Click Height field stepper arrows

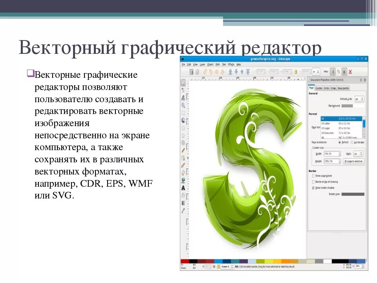point(340,161)
